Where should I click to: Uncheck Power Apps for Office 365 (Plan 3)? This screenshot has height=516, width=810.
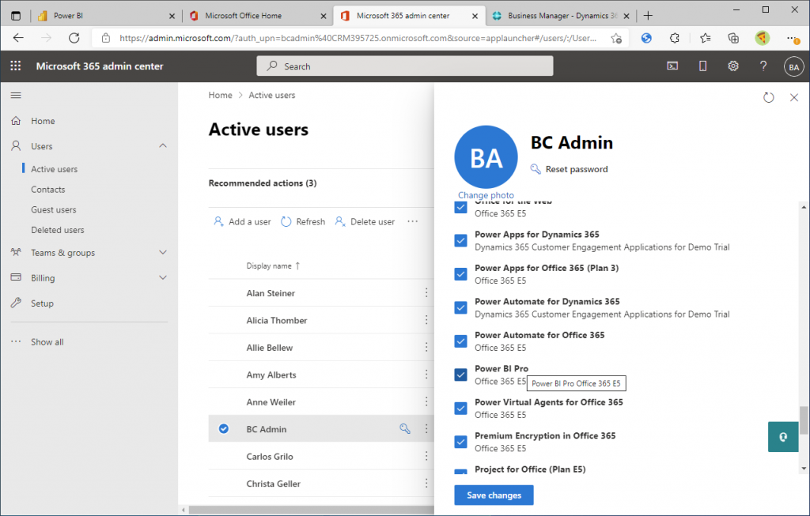coord(461,274)
